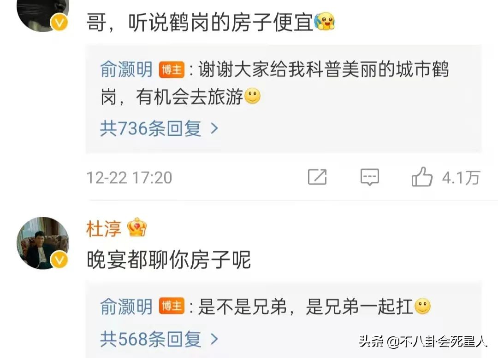Click chevron next to 736 replies

click(x=215, y=128)
